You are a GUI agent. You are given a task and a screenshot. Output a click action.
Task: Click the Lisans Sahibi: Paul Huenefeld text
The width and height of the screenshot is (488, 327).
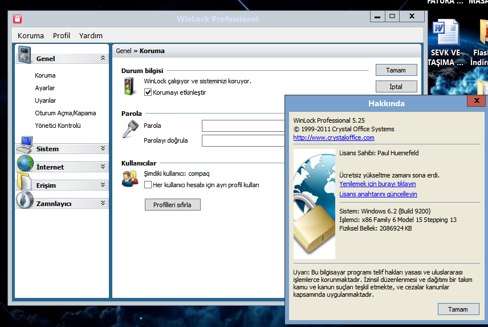tap(379, 153)
